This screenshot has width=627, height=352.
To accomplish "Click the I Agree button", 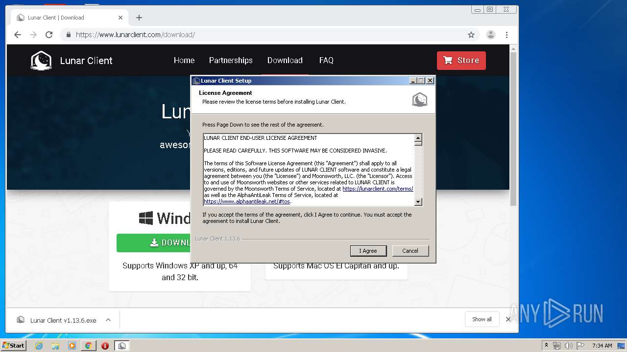I will [368, 251].
